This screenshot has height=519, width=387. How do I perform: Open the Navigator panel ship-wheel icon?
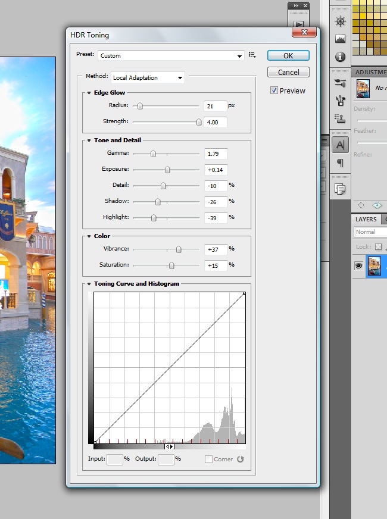point(341,21)
